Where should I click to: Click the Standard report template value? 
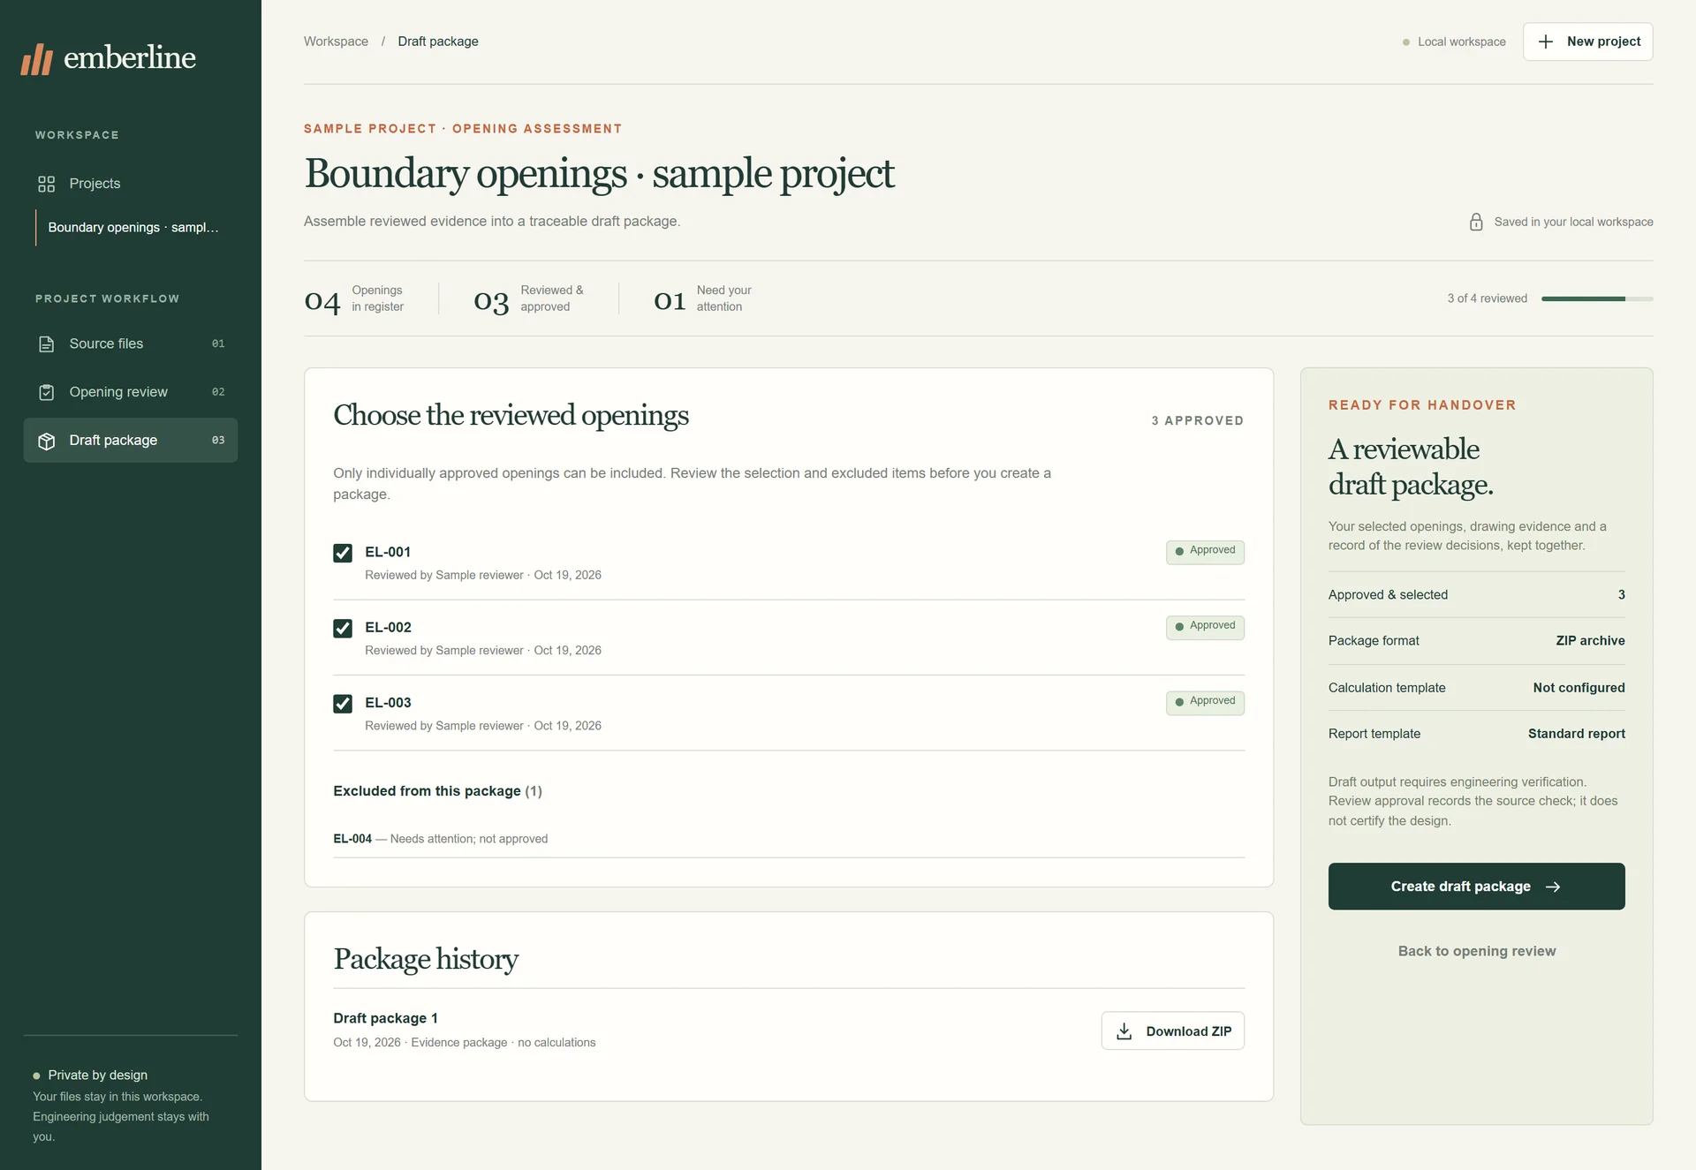[x=1576, y=734]
